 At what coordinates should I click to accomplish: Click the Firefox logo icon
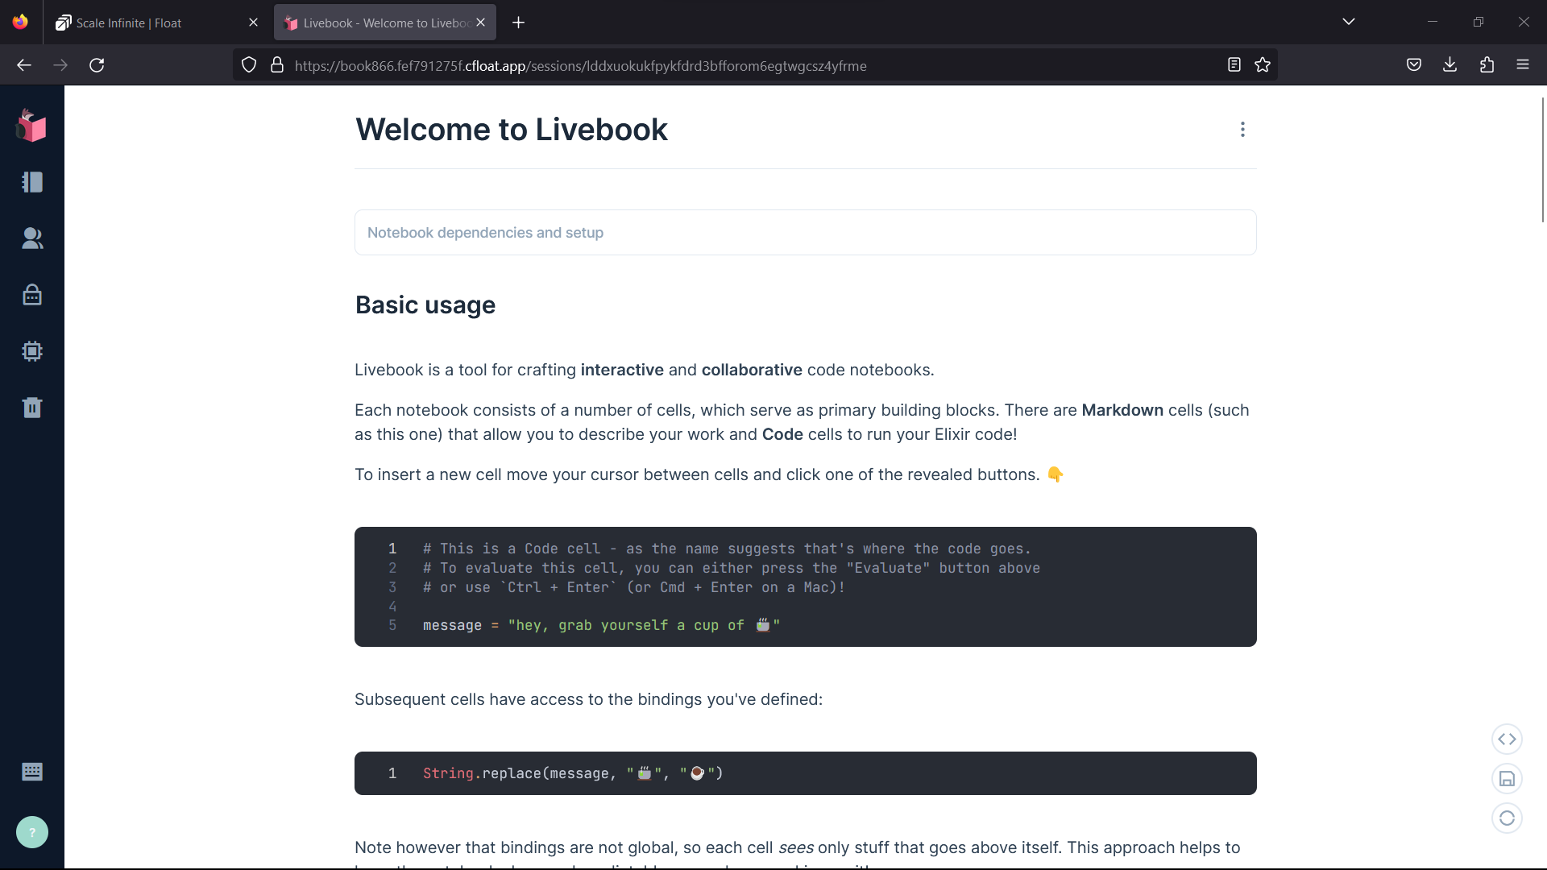click(20, 22)
